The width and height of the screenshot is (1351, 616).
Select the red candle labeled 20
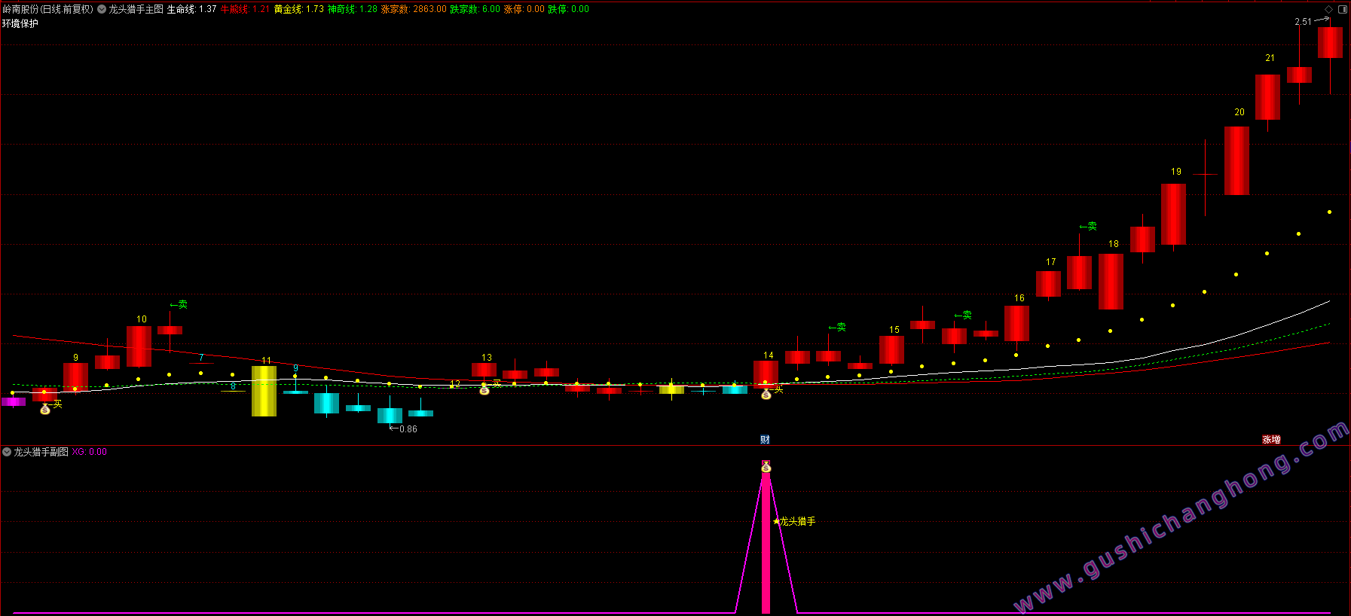(x=1236, y=160)
